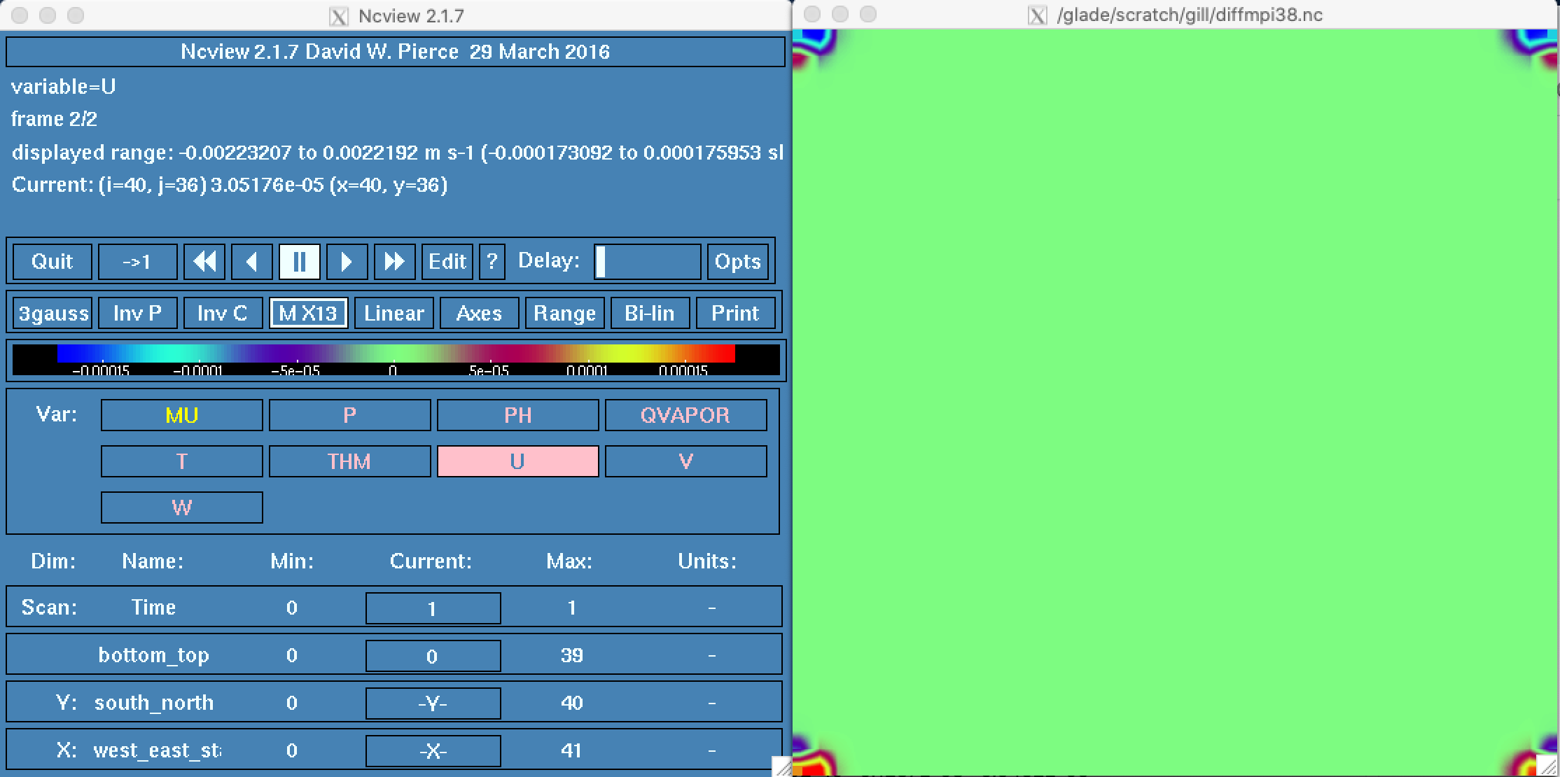Select the MU variable
Screen dimensions: 1560x777
point(182,415)
